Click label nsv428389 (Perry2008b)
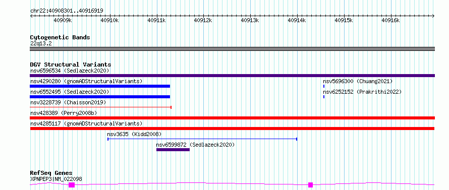 click(x=64, y=113)
